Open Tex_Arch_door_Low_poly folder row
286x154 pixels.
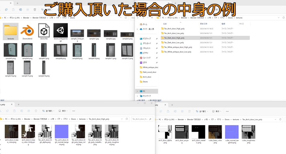pyautogui.click(x=205, y=33)
